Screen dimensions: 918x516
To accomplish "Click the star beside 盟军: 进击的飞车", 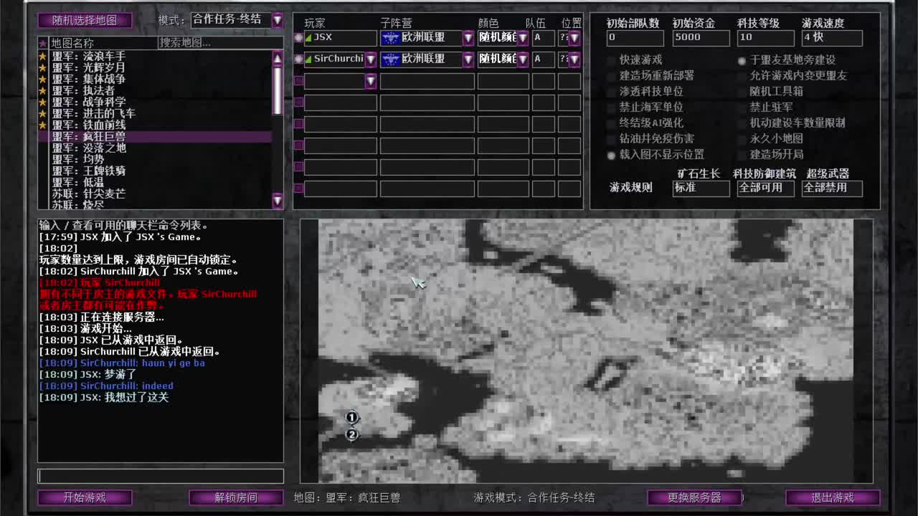I will click(43, 113).
